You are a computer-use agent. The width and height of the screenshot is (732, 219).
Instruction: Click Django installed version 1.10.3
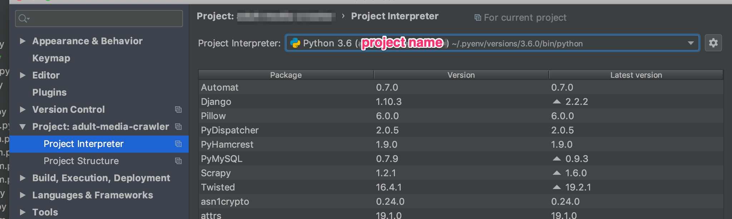coord(389,102)
